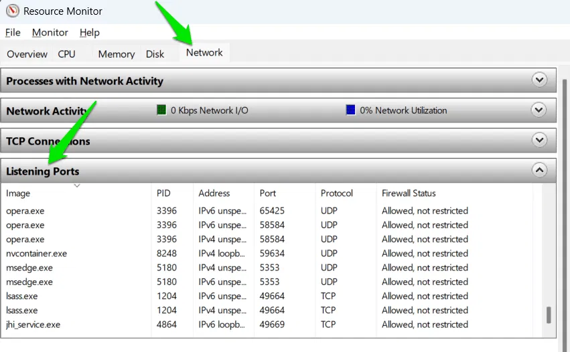This screenshot has width=570, height=352.
Task: Select the nvcontainer.exe row
Action: [x=37, y=254]
